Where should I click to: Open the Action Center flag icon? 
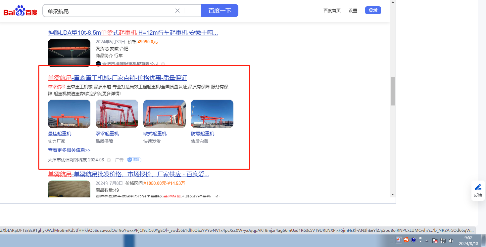coord(435,241)
